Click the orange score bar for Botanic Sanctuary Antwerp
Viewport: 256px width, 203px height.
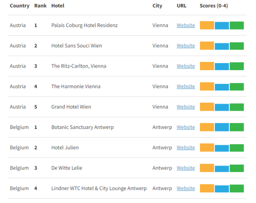tap(207, 127)
